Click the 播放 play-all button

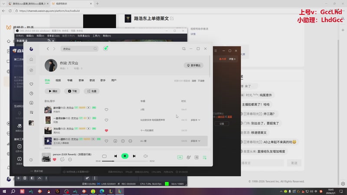[x=53, y=91]
